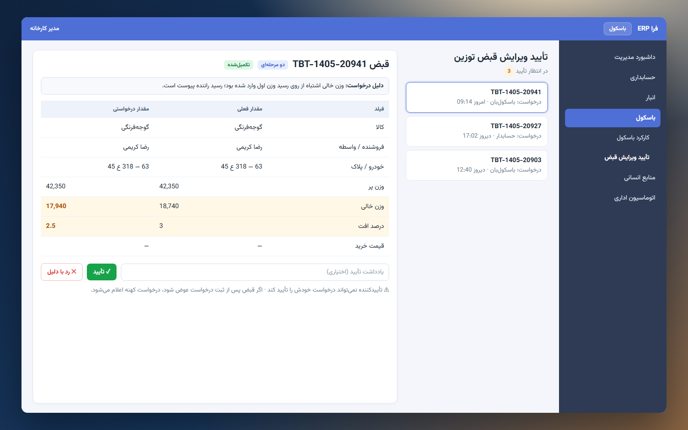The image size is (688, 430).
Task: Click the green تأیید approve button
Action: coord(101,272)
